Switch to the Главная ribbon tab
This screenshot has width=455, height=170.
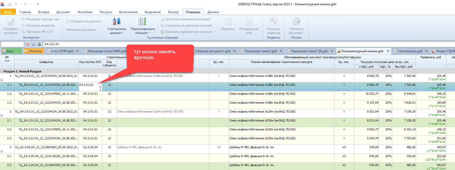pyautogui.click(x=25, y=12)
